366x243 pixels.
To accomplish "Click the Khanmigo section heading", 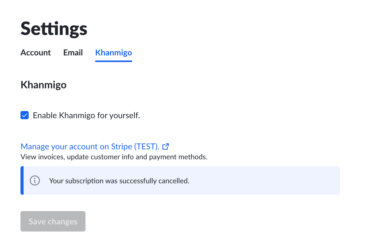I will [x=44, y=85].
